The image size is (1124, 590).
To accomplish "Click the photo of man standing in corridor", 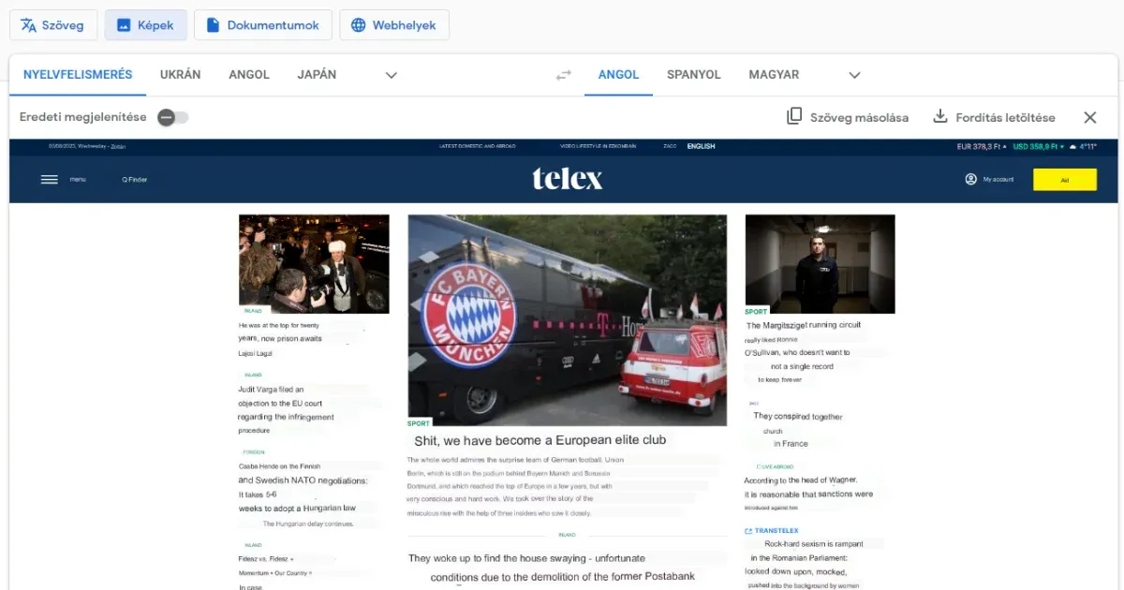I will pyautogui.click(x=820, y=264).
